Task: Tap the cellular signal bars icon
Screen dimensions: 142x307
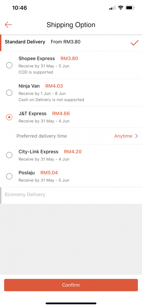Action: pos(113,8)
